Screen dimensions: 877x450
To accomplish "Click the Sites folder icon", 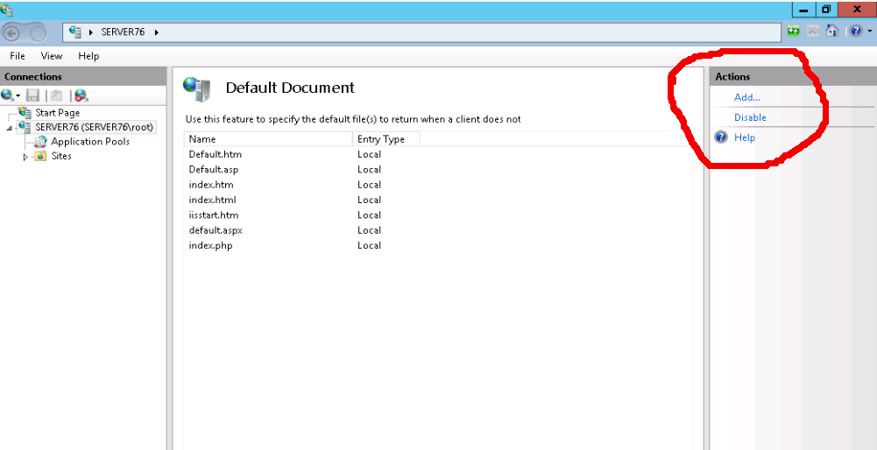I will [x=40, y=156].
